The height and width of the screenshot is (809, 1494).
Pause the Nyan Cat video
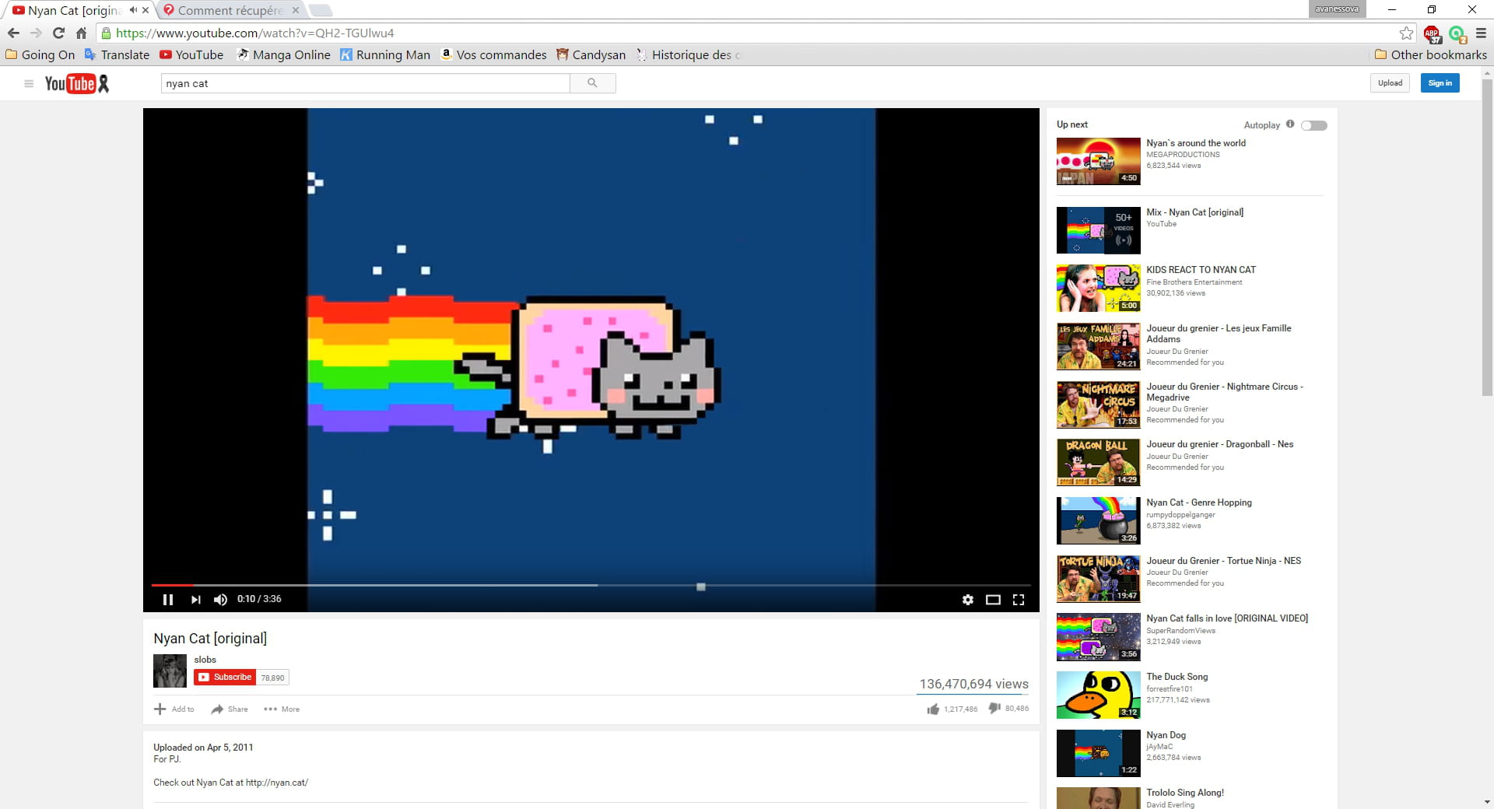(x=167, y=600)
